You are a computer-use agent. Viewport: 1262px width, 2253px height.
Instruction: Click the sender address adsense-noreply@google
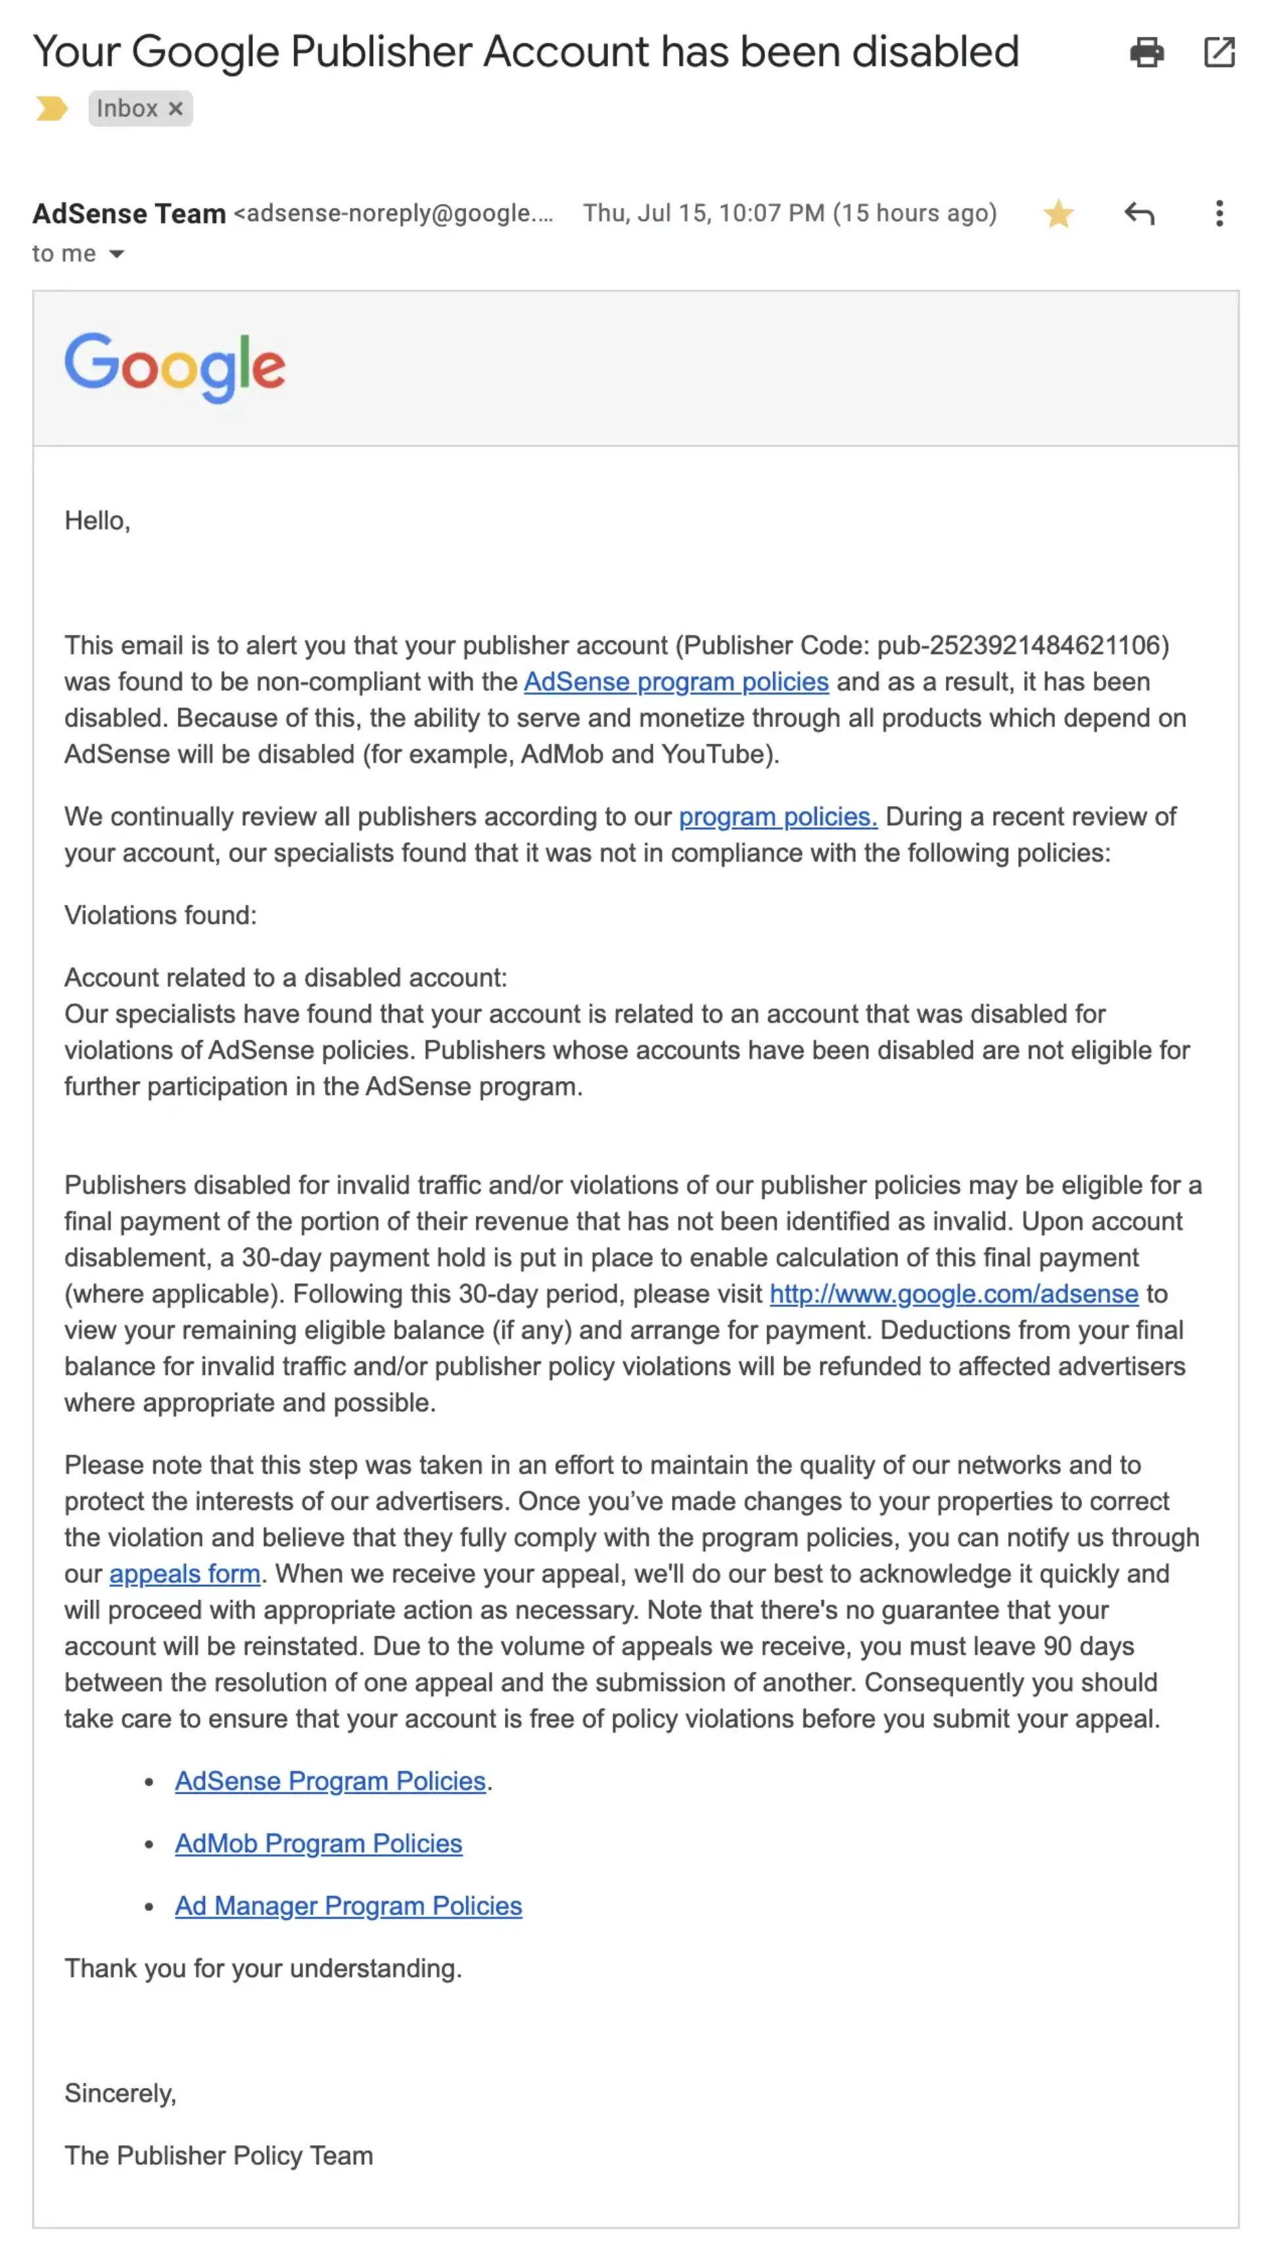[x=393, y=214]
